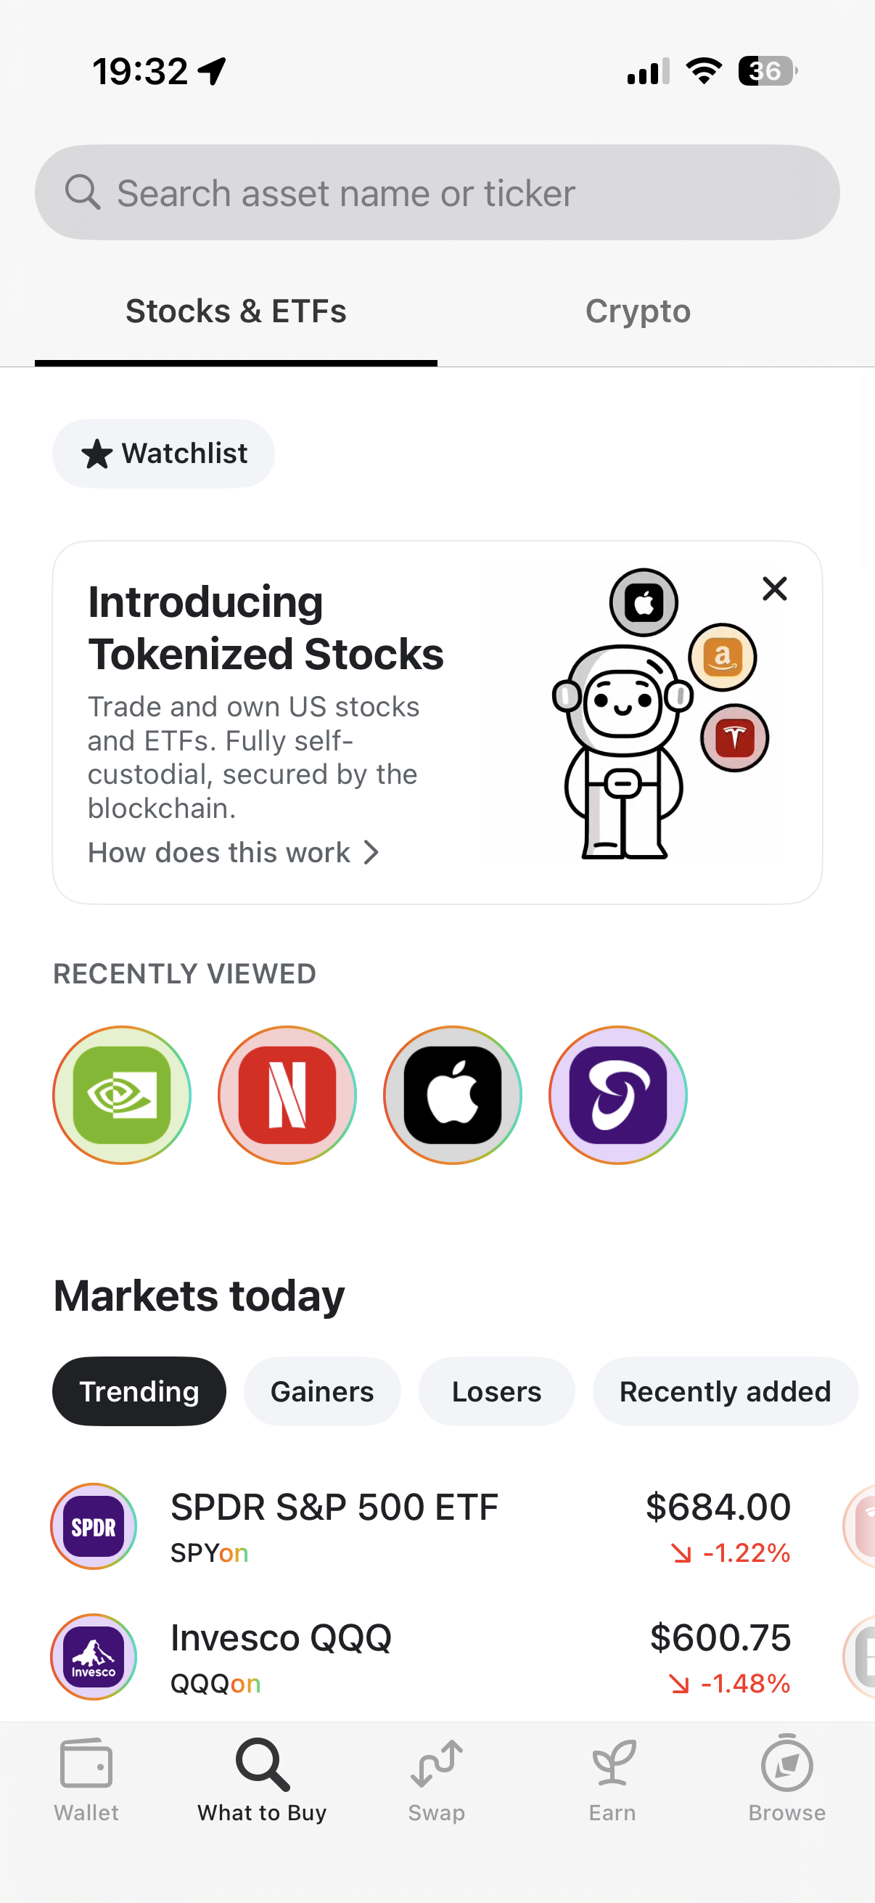Open the Watchlist
Screen dimensions: 875x1903
coord(163,454)
